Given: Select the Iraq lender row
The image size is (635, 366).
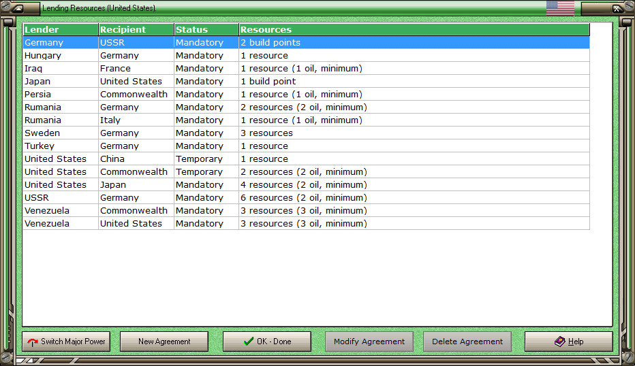Looking at the screenshot, I should click(x=306, y=68).
